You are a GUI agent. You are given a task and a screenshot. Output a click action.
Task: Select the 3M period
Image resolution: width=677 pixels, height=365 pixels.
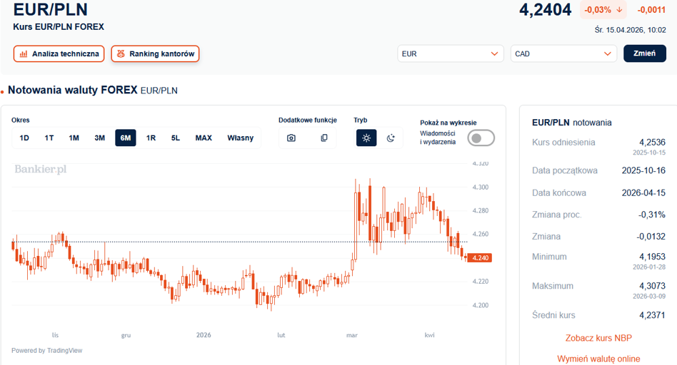coord(100,138)
